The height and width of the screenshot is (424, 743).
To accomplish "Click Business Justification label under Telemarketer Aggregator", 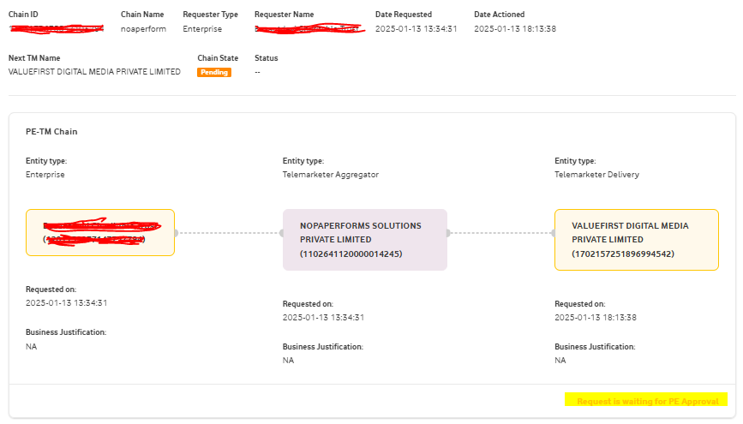I will click(323, 346).
